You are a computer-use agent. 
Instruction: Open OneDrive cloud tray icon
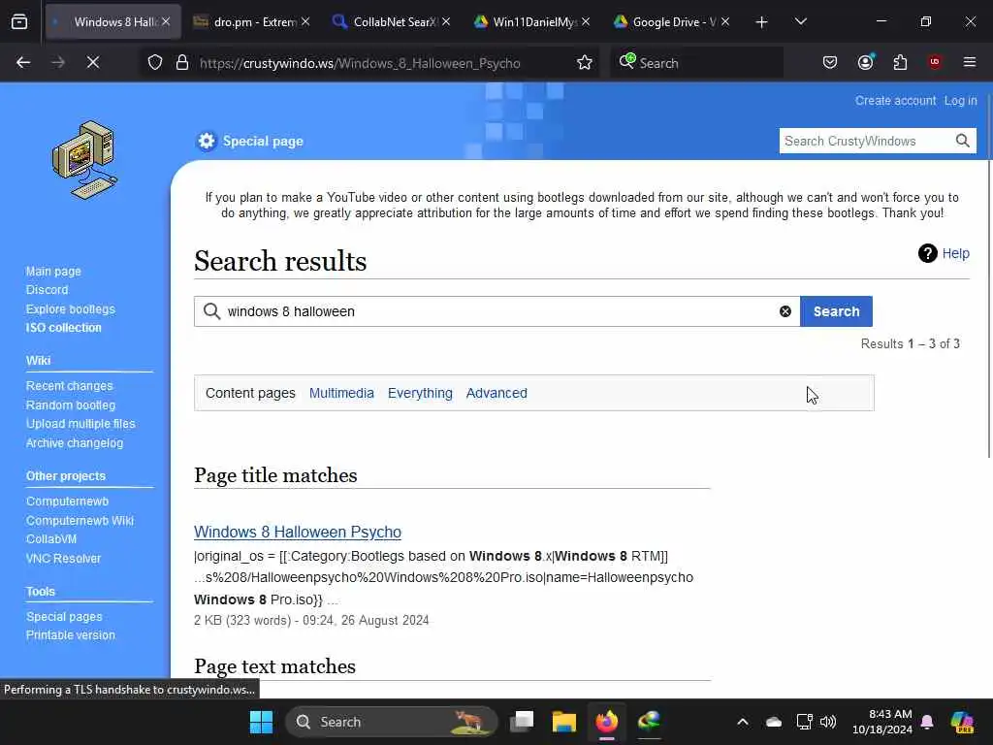pos(774,722)
